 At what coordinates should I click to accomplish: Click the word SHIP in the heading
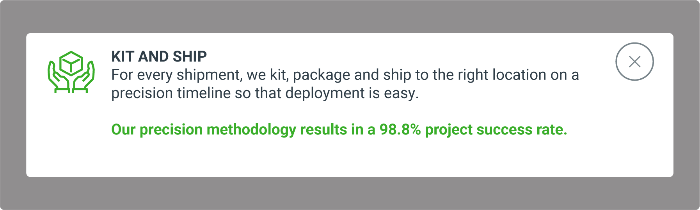pos(190,56)
